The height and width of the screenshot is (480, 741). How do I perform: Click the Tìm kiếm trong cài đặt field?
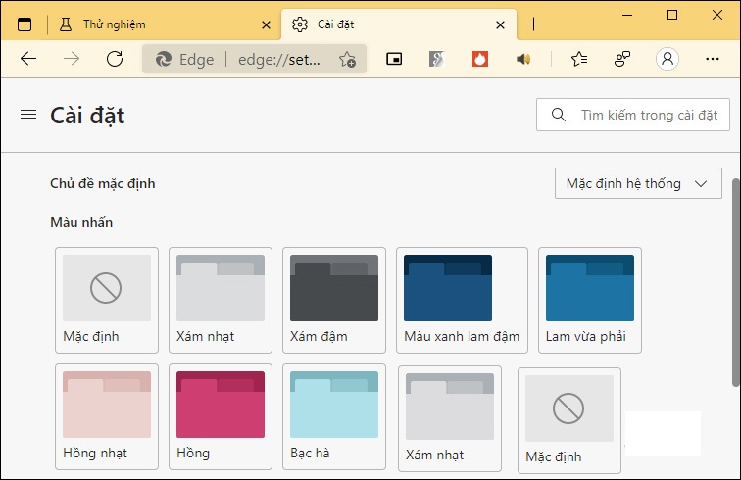(633, 115)
